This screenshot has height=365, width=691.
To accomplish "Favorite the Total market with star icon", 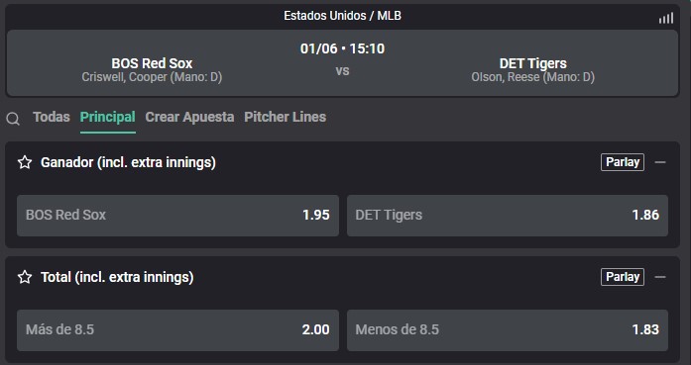I will pyautogui.click(x=25, y=277).
